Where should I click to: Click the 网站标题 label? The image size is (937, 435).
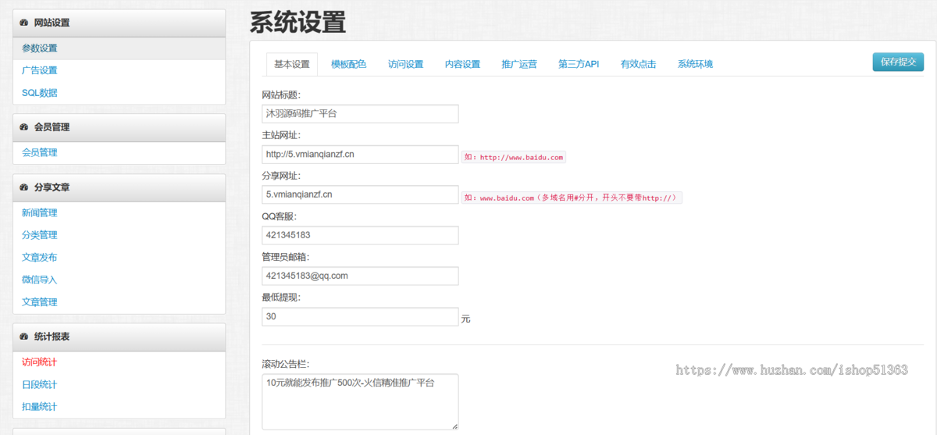tap(281, 94)
